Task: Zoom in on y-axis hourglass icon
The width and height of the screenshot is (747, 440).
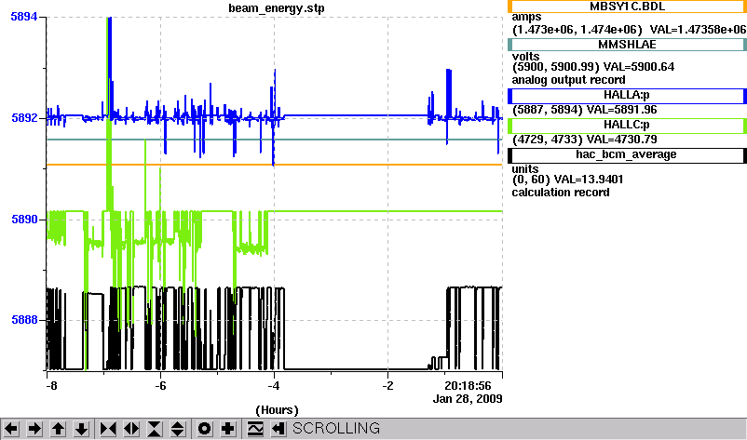Action: click(155, 429)
